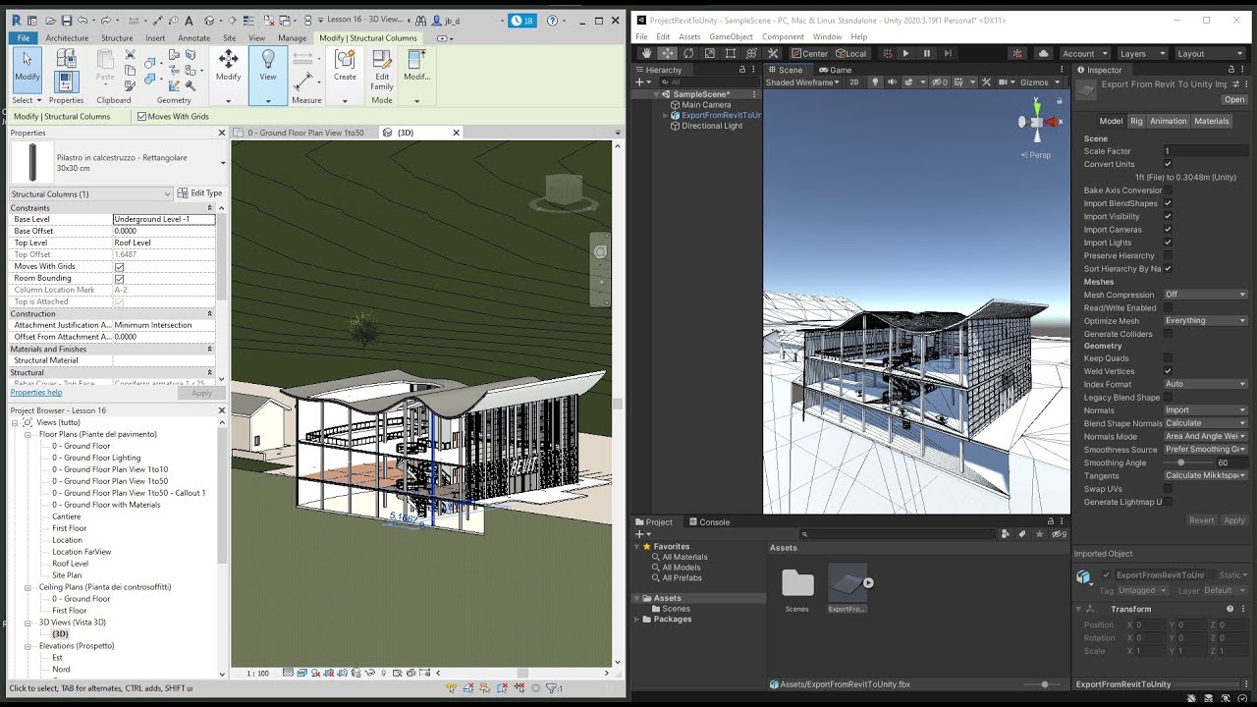Select the Unity Hand tool
Viewport: 1257px width, 707px height.
[x=646, y=53]
